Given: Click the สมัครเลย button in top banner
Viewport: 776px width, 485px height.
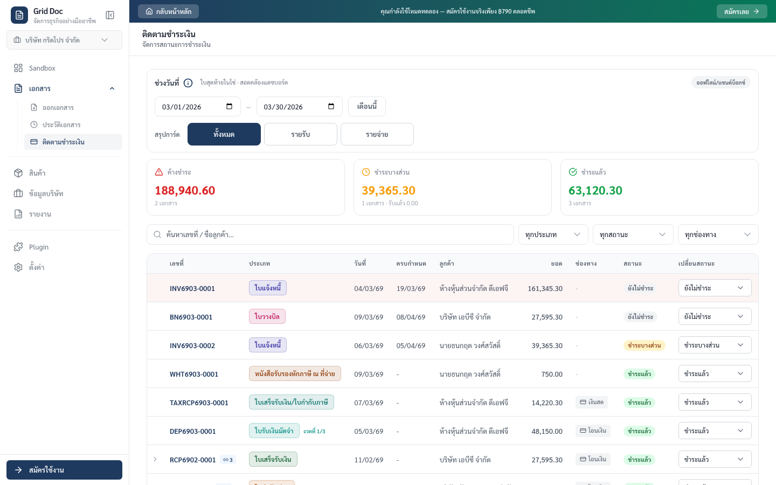Looking at the screenshot, I should tap(742, 11).
